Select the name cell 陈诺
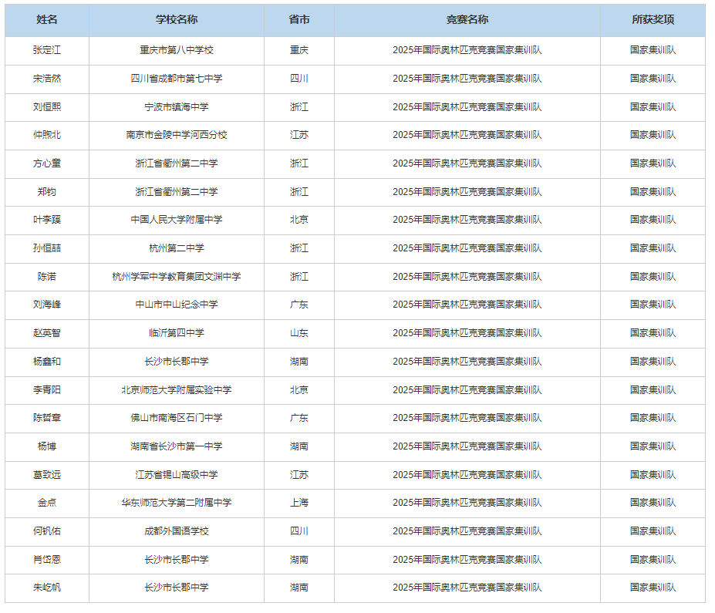This screenshot has height=613, width=715. point(47,277)
